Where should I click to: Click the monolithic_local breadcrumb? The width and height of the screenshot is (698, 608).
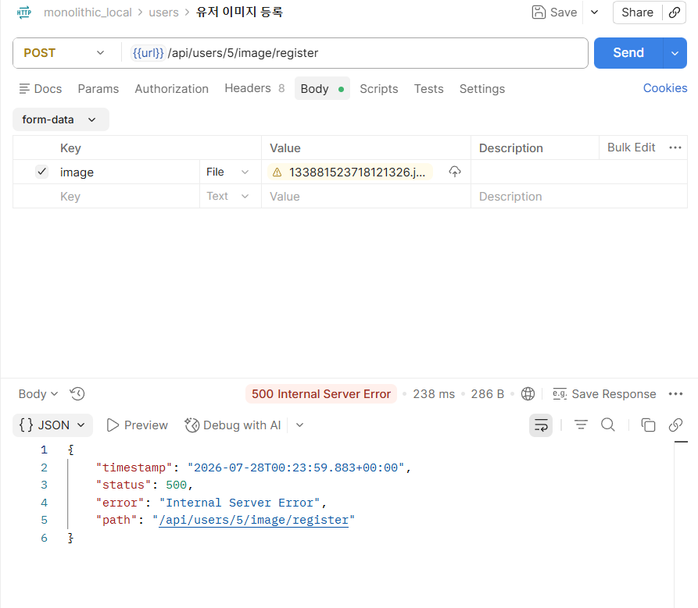[x=88, y=12]
